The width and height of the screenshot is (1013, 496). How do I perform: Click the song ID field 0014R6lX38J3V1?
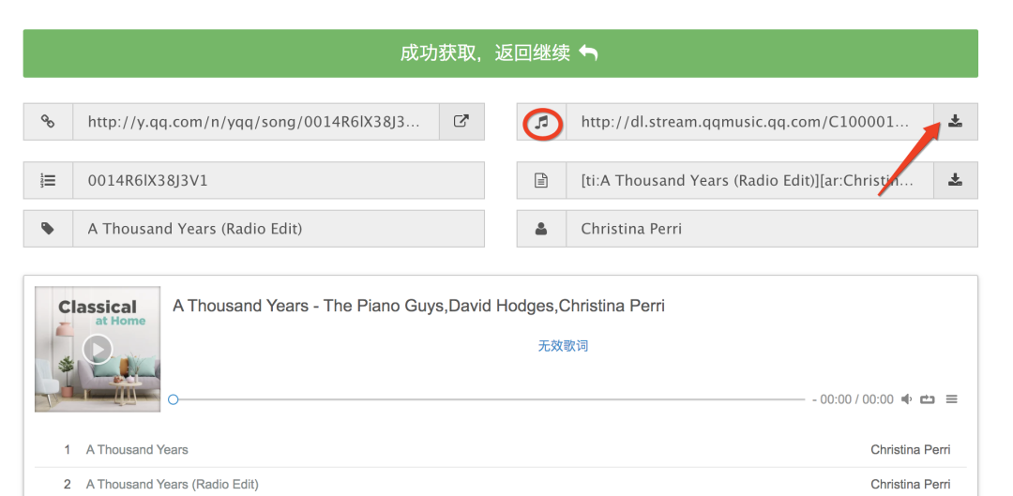pos(279,180)
